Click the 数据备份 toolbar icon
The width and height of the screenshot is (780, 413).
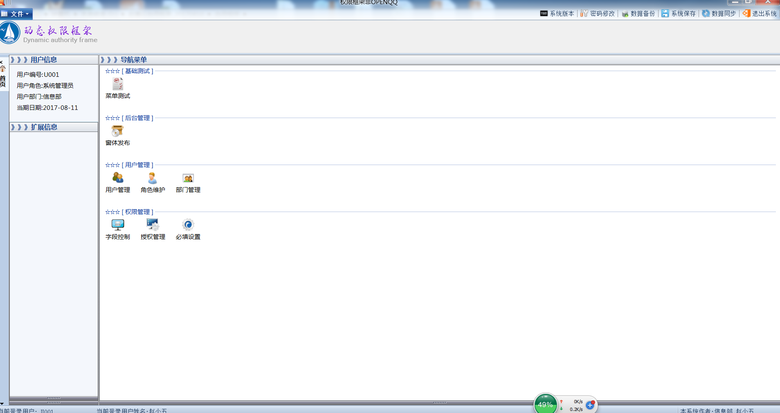(625, 14)
